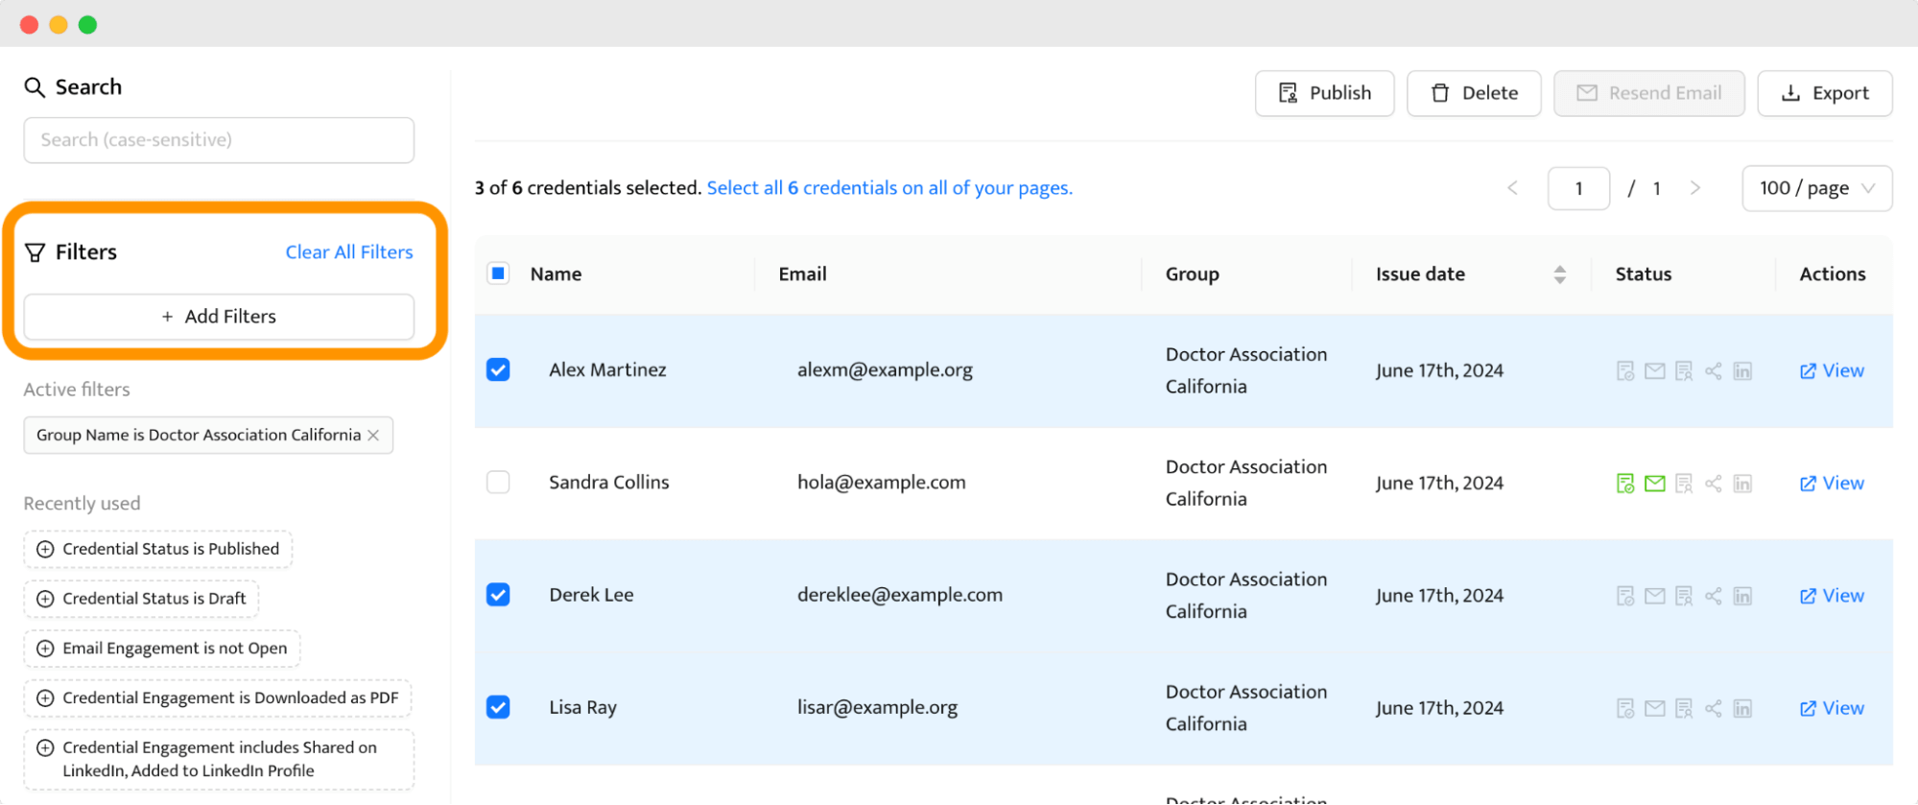Click the name Derek Lee

[x=591, y=595]
